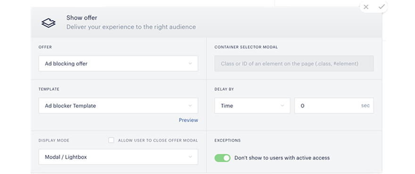Click the Display Mode chevron arrow
Viewport: 415px width, 174px height.
[x=190, y=157]
